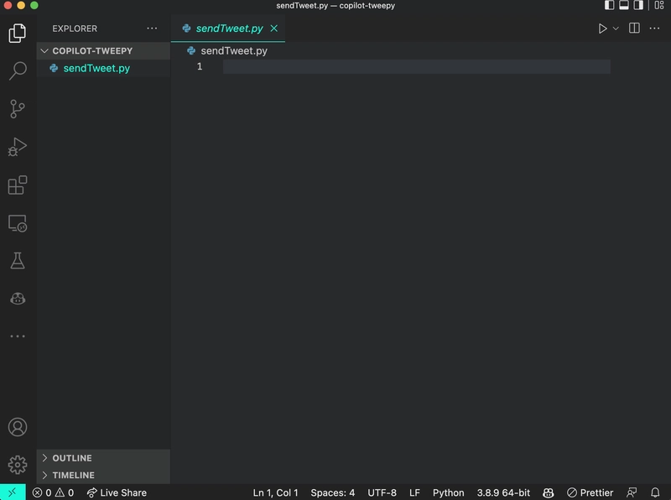Viewport: 671px width, 500px height.
Task: Click Live Share in status bar
Action: pyautogui.click(x=117, y=492)
